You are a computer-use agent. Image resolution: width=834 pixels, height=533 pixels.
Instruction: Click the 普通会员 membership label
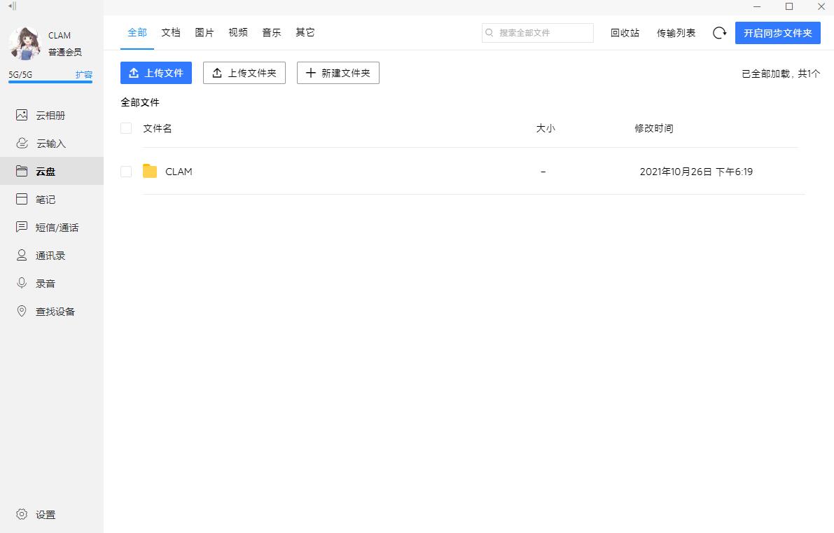click(65, 52)
